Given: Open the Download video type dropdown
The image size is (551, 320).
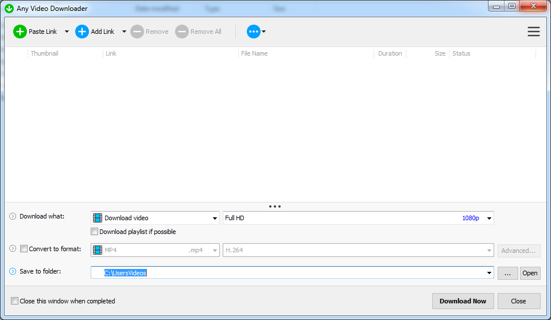Looking at the screenshot, I should click(155, 218).
